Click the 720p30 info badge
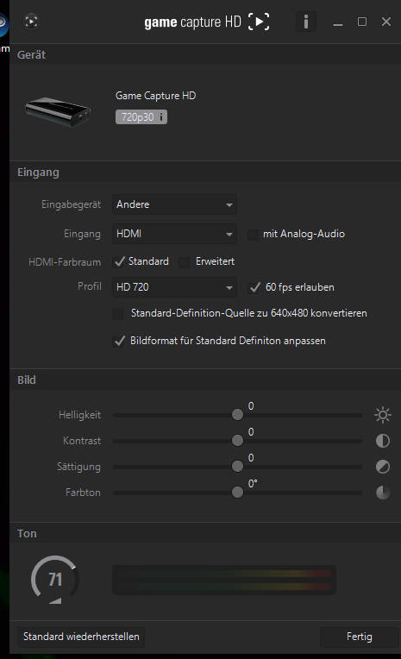Screen dimensions: 401x659 point(141,116)
